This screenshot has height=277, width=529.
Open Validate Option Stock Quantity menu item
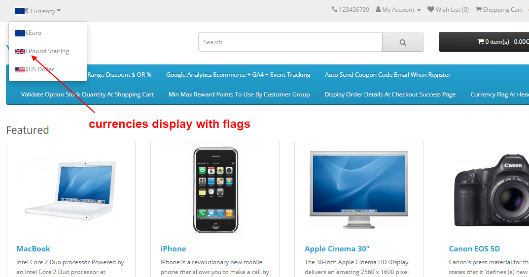point(87,94)
